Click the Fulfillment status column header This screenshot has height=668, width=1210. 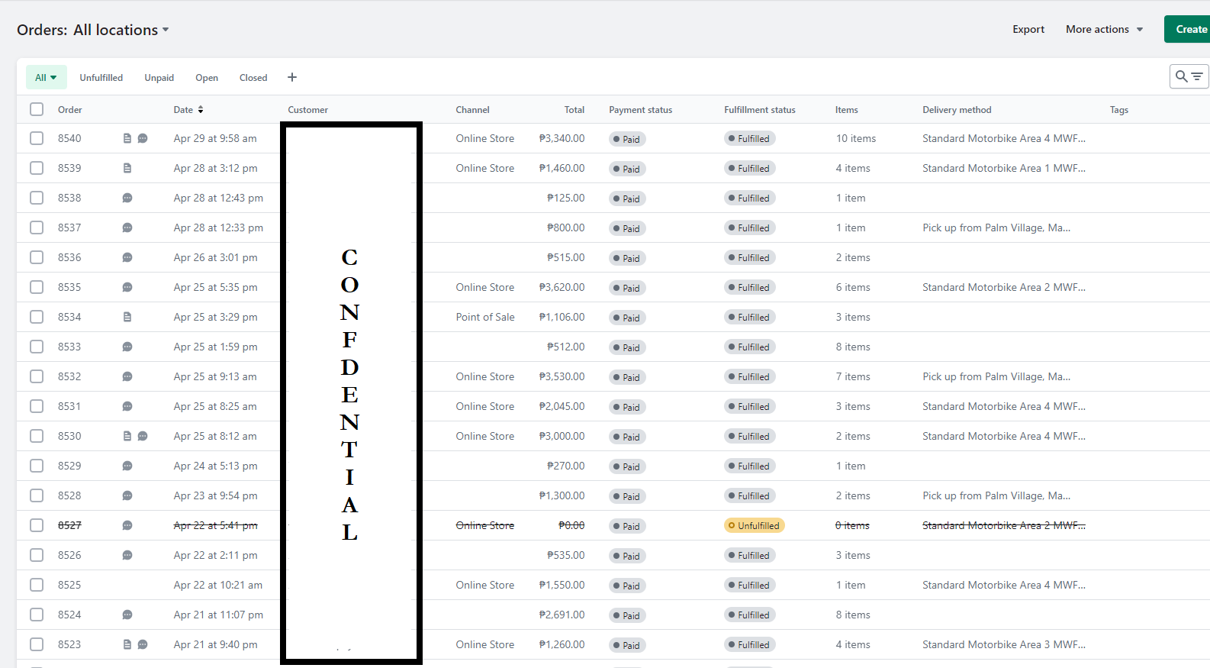click(760, 110)
